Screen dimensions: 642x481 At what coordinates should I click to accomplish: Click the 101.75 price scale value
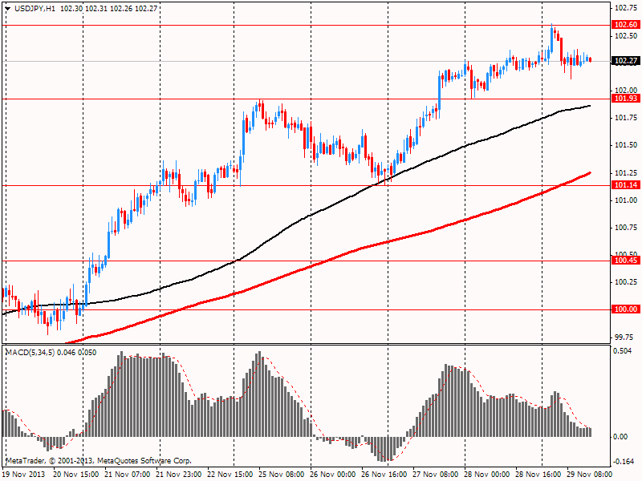click(x=626, y=118)
